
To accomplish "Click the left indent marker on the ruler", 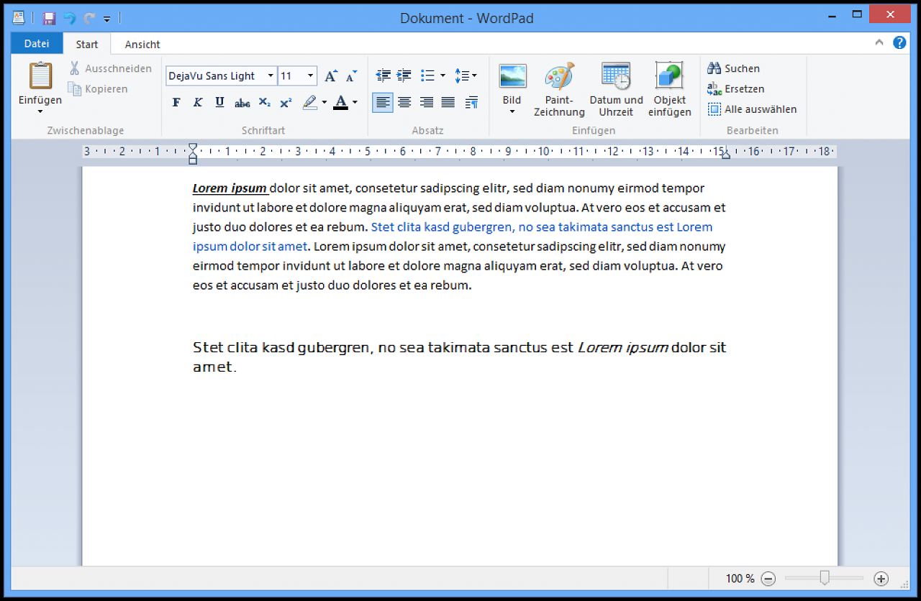I will [193, 153].
